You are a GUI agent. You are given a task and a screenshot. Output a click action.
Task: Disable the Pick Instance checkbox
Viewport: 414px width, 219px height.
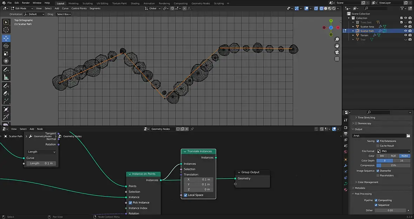[x=131, y=203]
